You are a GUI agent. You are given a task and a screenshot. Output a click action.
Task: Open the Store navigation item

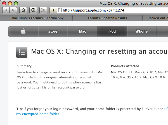tap(53, 31)
